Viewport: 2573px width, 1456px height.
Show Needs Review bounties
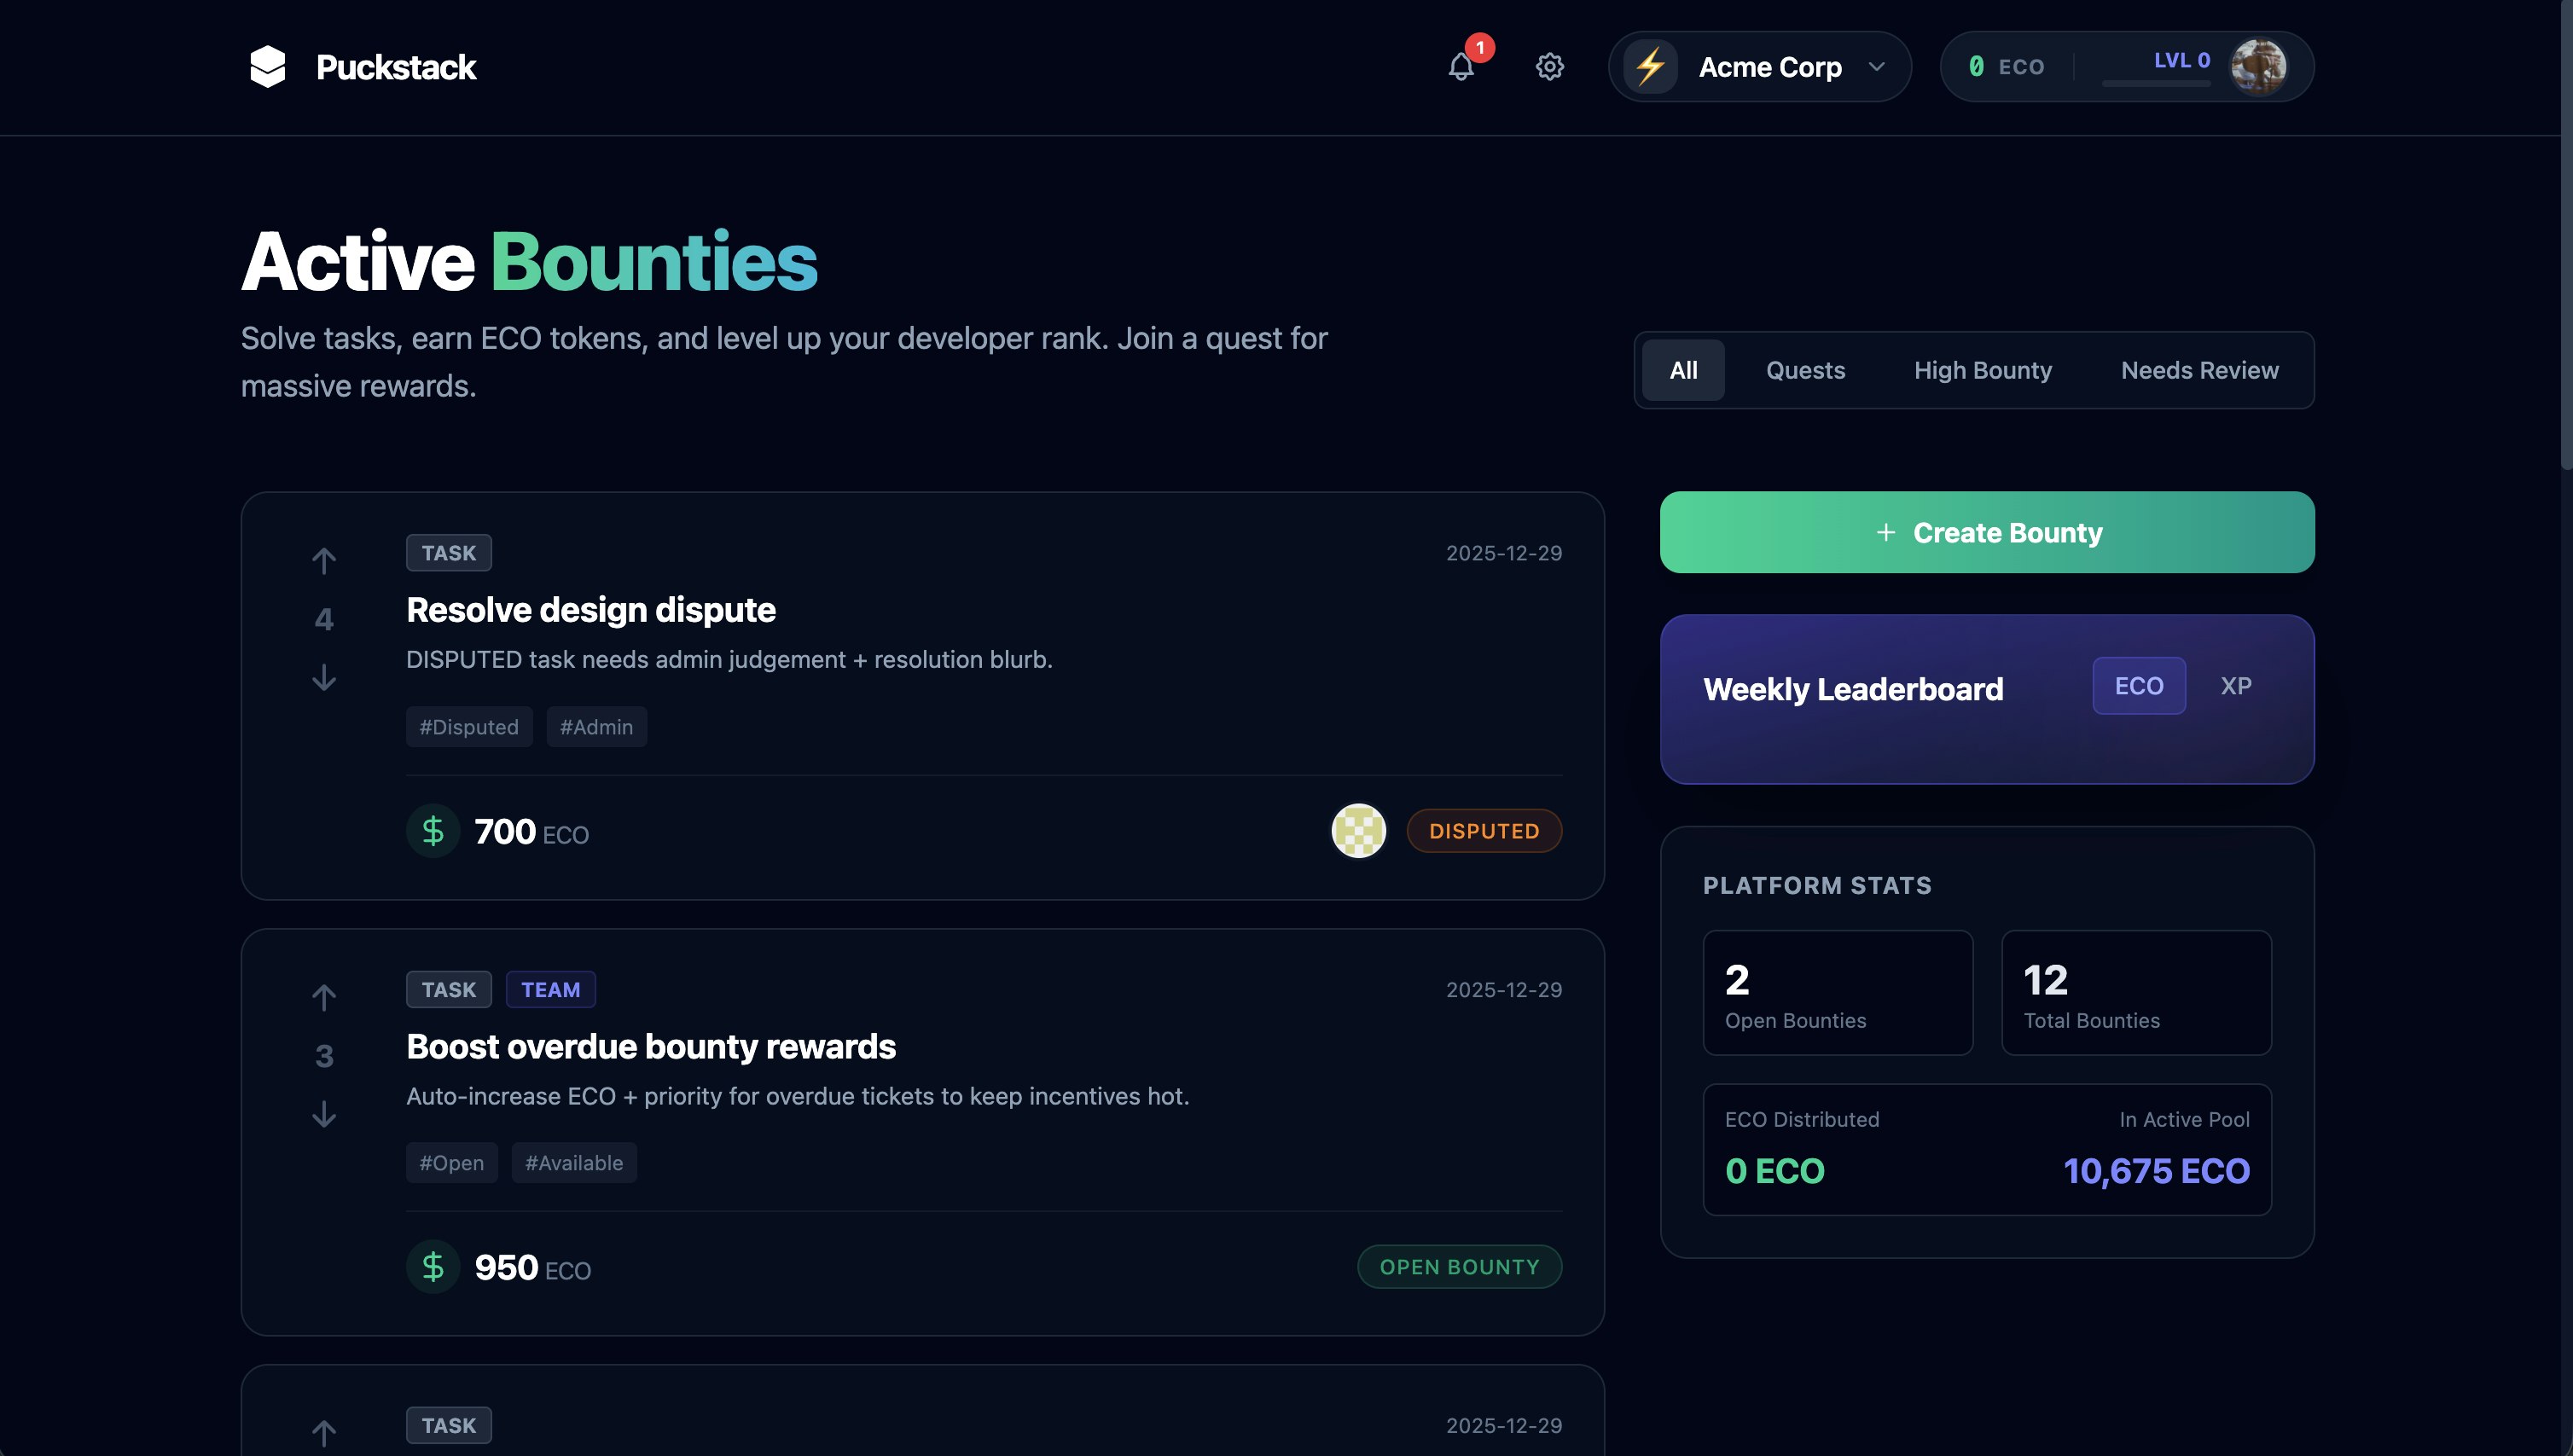pyautogui.click(x=2199, y=370)
